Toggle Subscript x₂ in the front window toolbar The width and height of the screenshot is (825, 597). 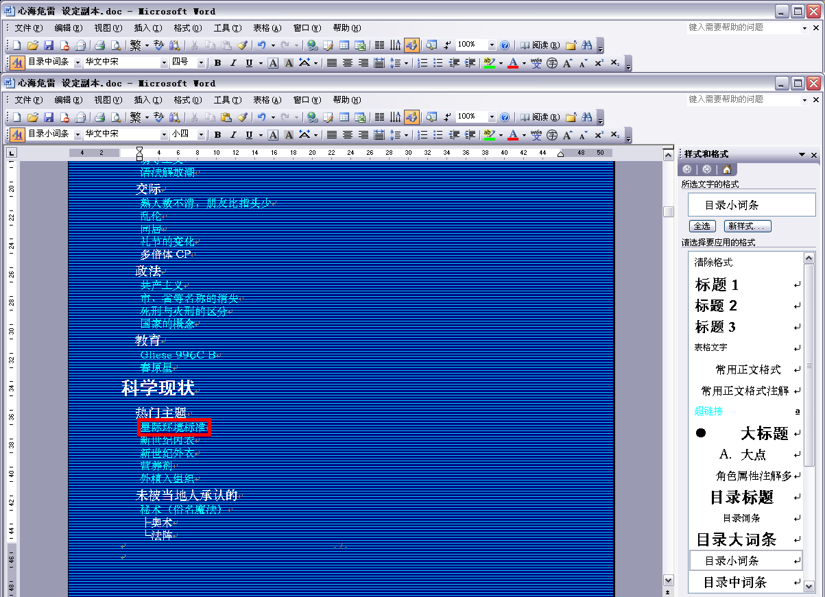(615, 135)
